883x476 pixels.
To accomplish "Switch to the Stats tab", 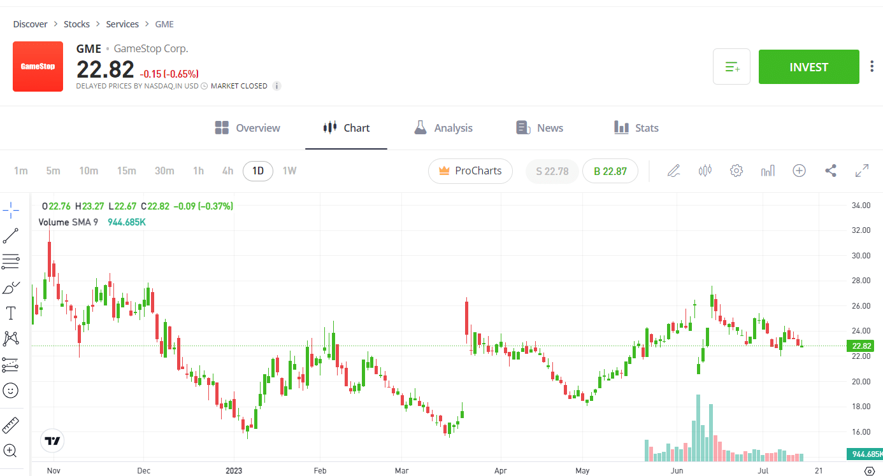I will [636, 128].
